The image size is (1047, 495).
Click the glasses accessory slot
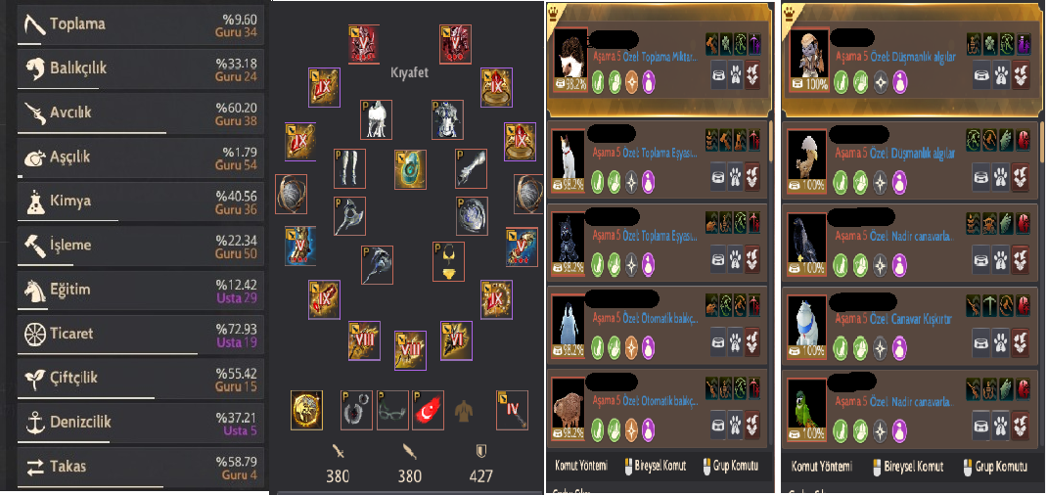click(392, 410)
